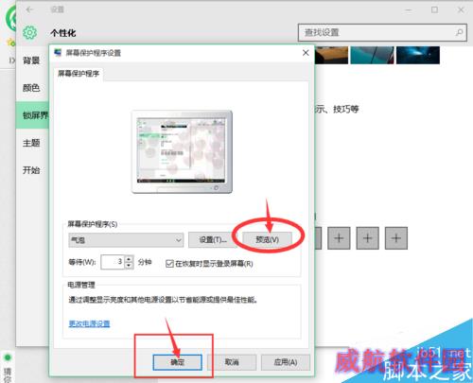Image resolution: width=473 pixels, height=383 pixels.
Task: Click the back arrow in Settings window
Action: (x=29, y=9)
